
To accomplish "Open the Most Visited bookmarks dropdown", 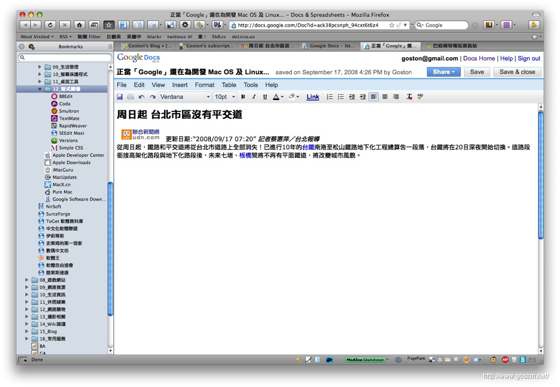I will coord(37,37).
